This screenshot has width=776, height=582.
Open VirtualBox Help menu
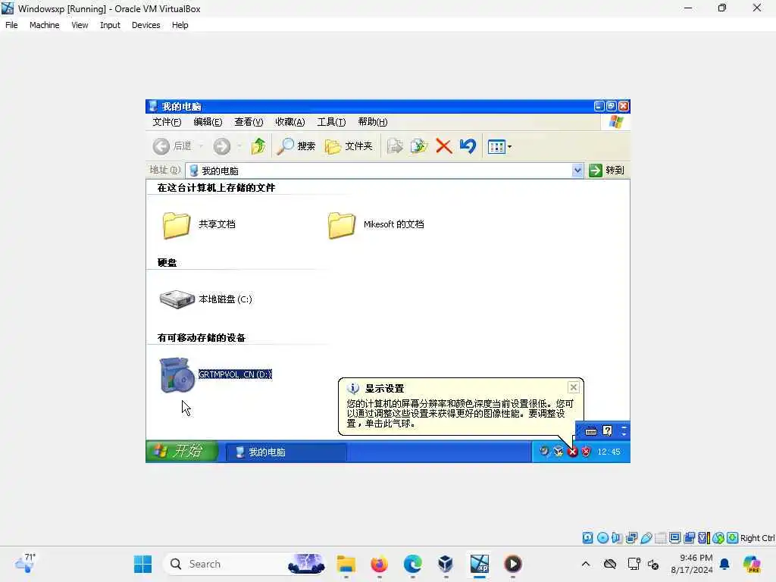point(180,25)
